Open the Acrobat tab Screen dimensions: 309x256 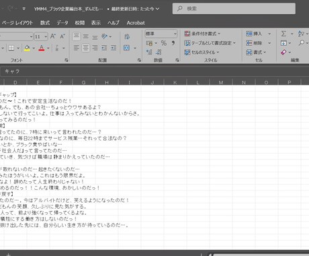point(136,23)
